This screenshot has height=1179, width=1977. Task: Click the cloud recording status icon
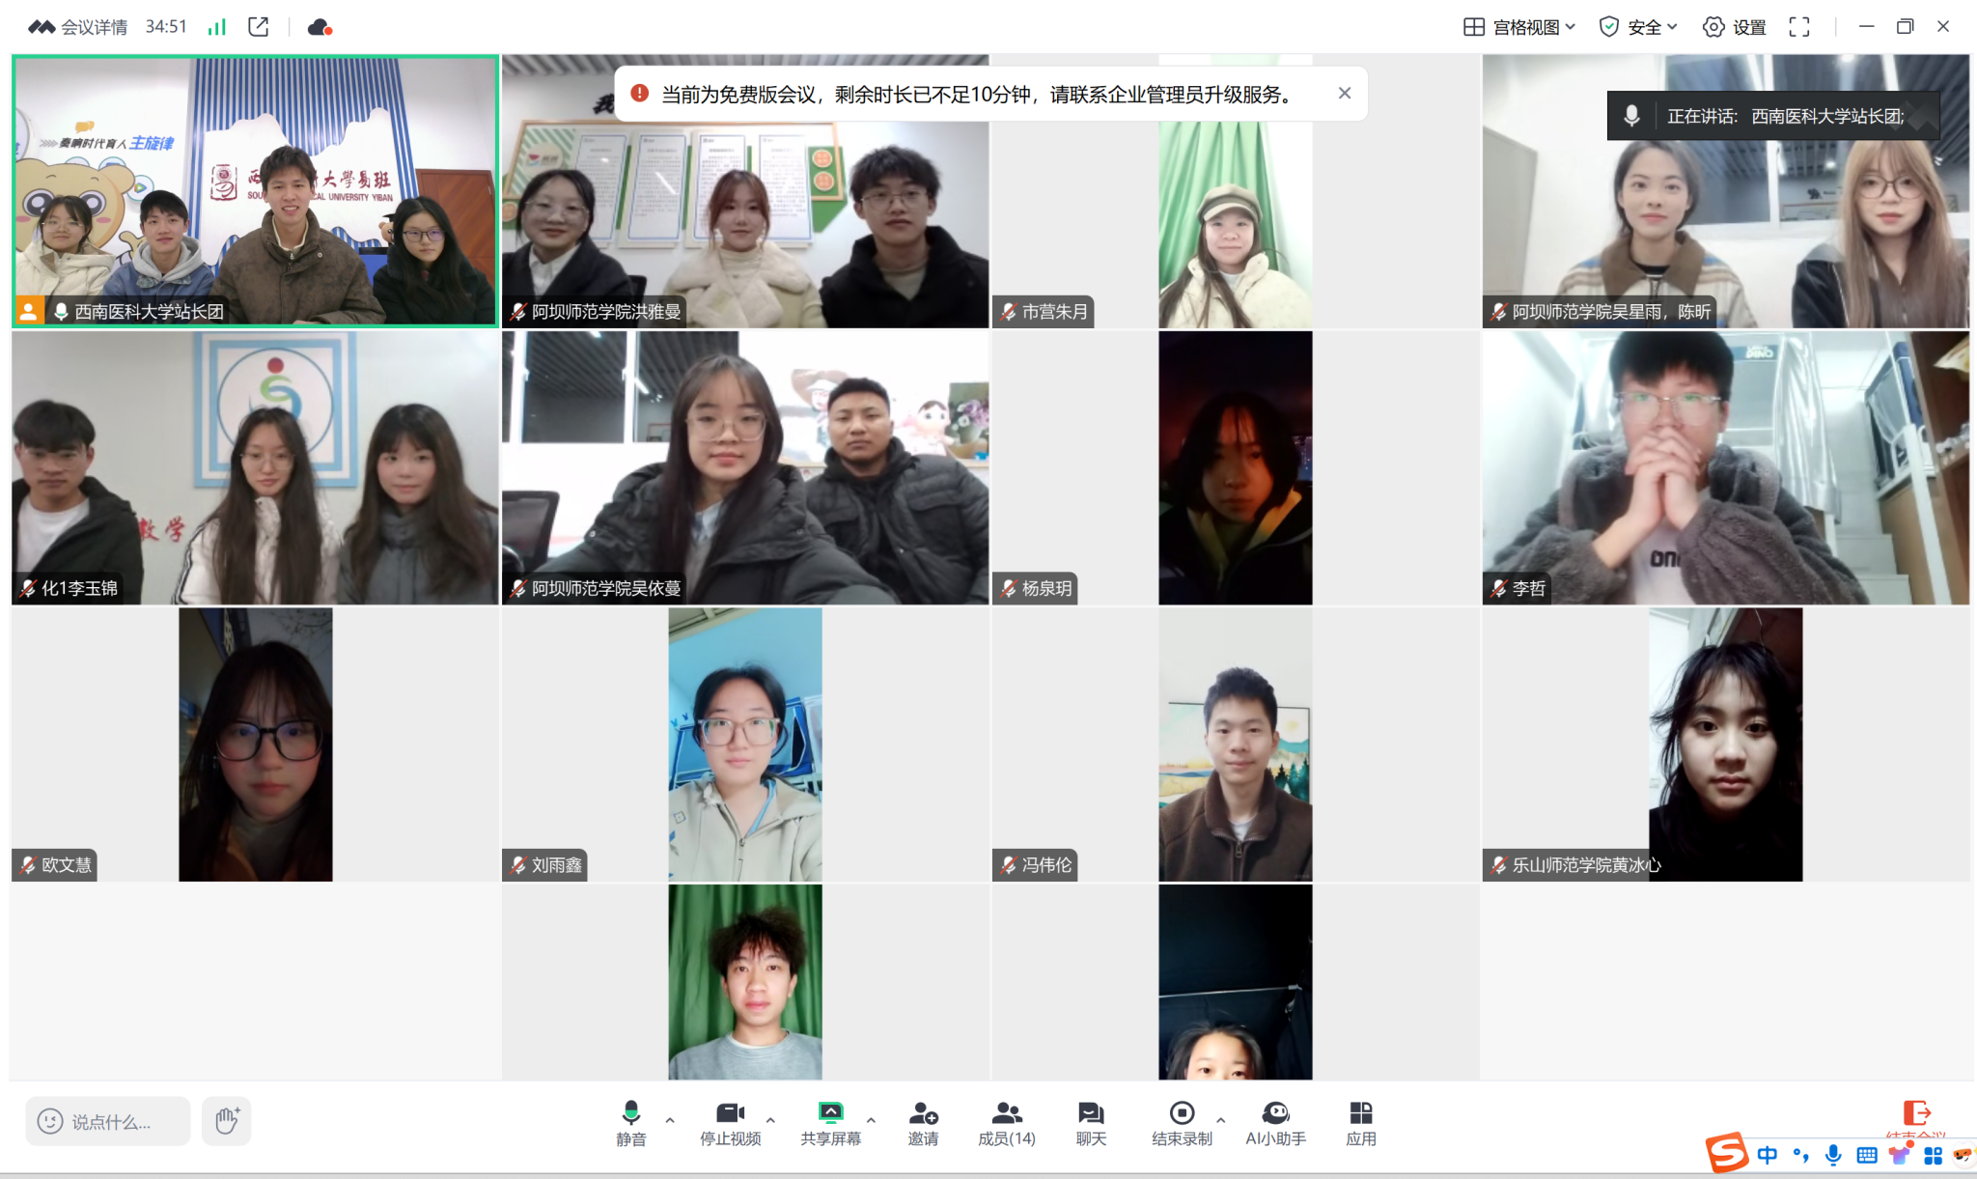click(x=320, y=27)
